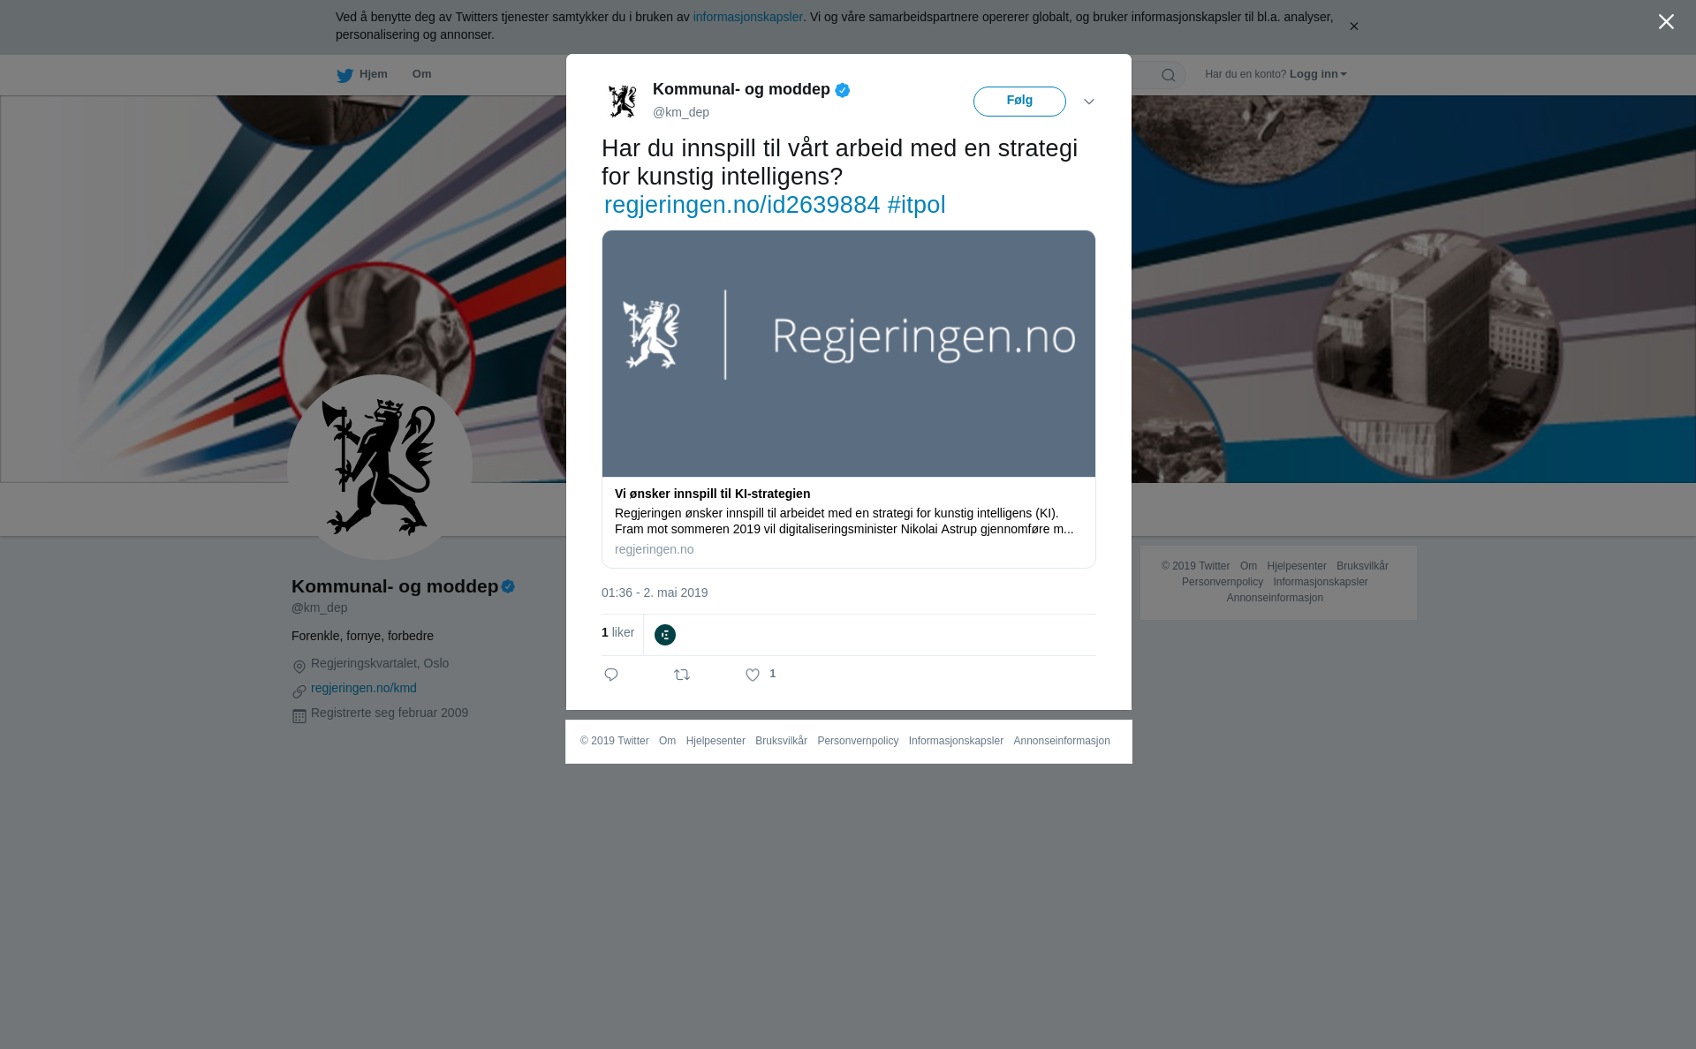Dismiss the cookie notice banner
The height and width of the screenshot is (1049, 1696).
coord(1353,26)
